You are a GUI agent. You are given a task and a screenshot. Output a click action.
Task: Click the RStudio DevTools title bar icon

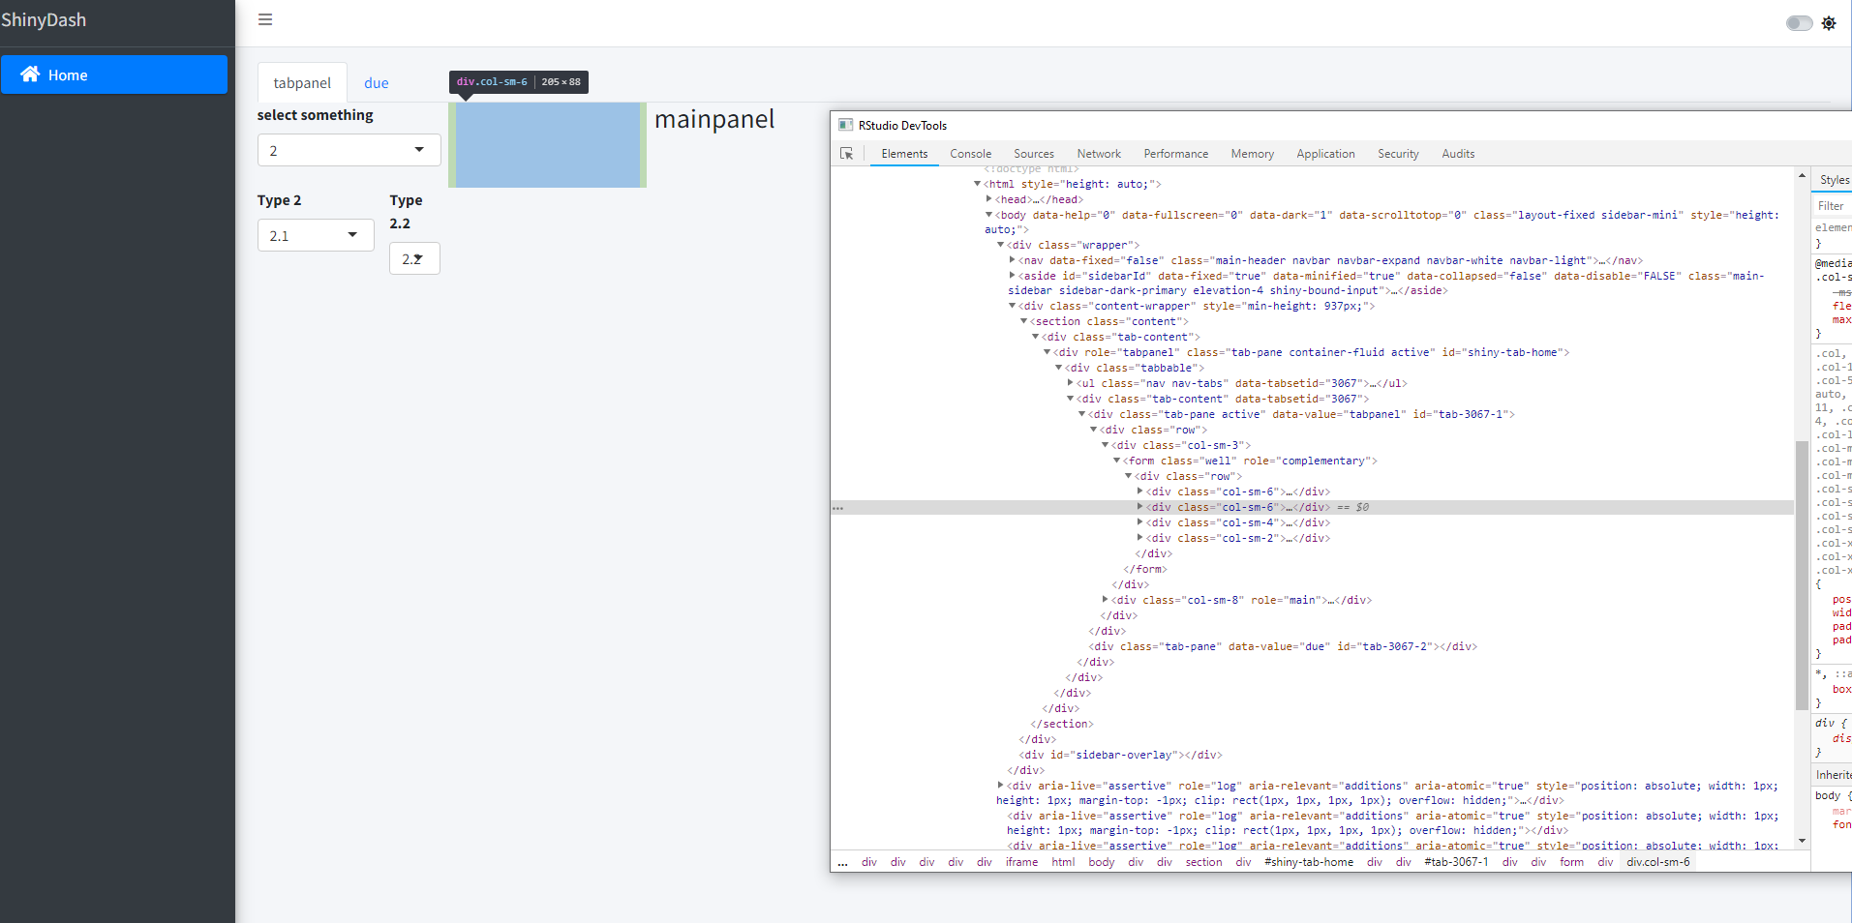point(846,125)
